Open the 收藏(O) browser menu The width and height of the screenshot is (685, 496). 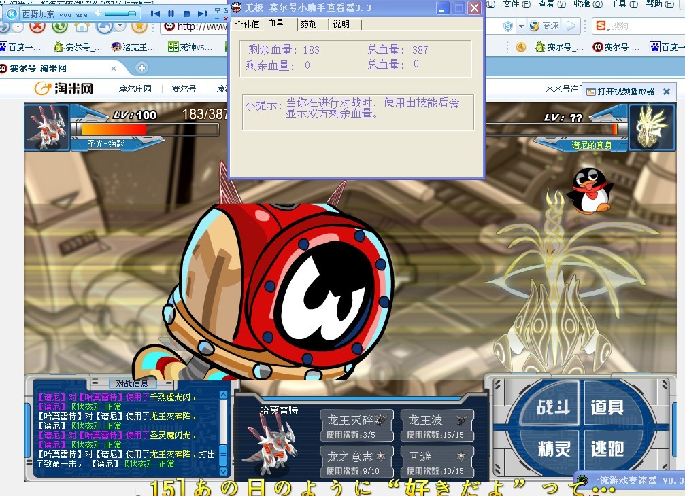click(588, 4)
